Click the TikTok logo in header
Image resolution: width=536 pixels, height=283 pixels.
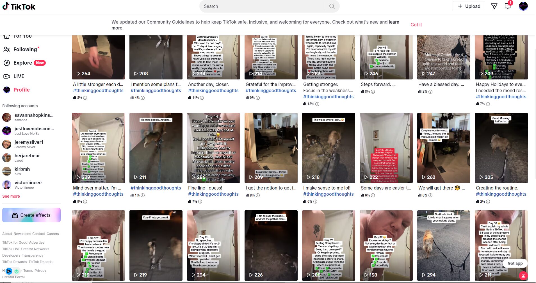pos(19,6)
